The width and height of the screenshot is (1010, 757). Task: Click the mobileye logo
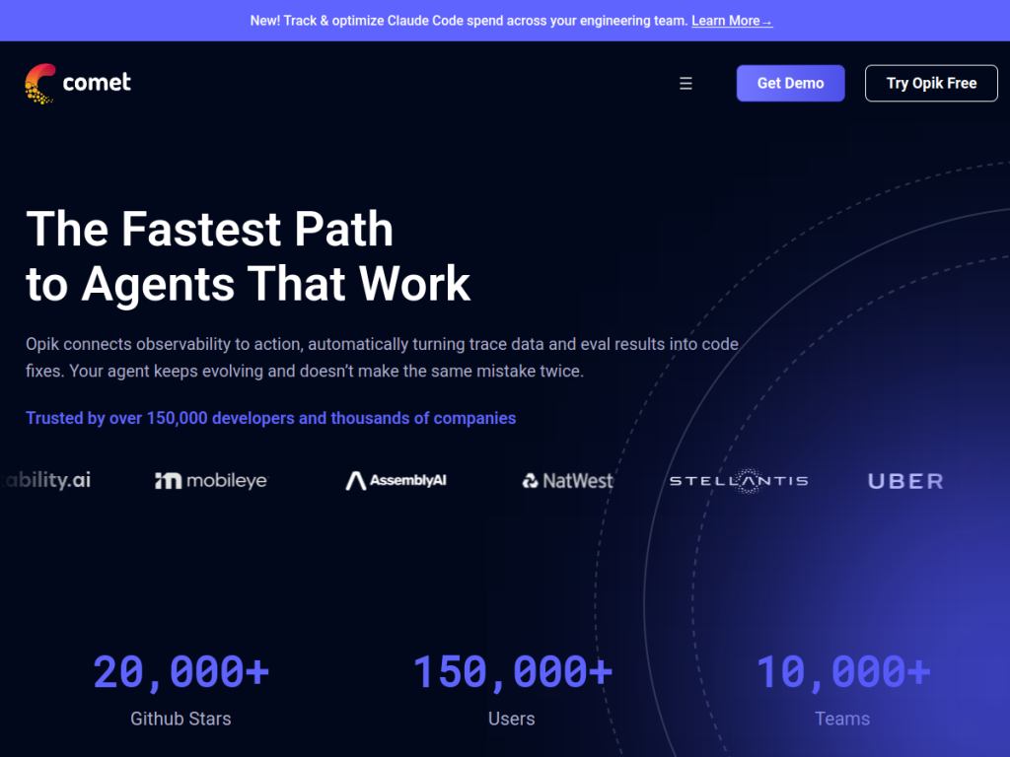click(211, 480)
